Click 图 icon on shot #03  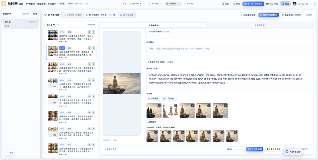(x=89, y=64)
